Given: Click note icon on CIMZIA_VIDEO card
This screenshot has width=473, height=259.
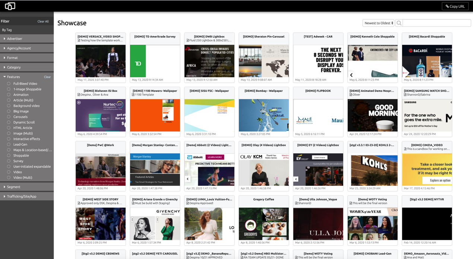Looking at the screenshot, I should (405, 149).
